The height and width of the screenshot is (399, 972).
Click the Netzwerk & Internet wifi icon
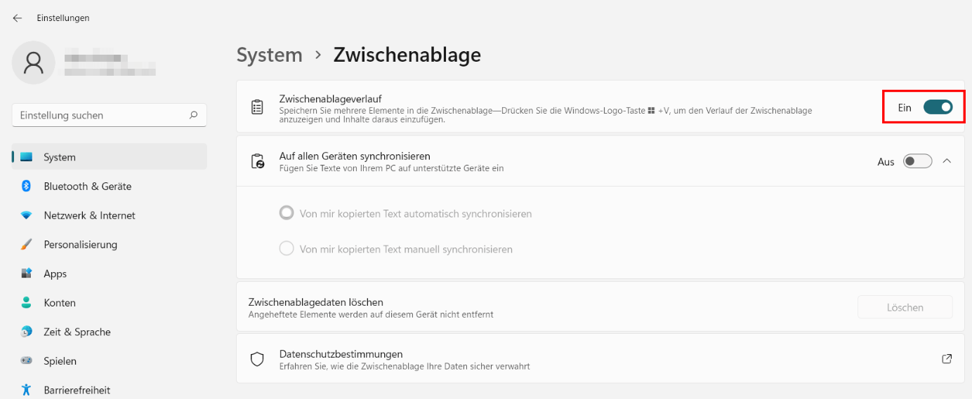pyautogui.click(x=27, y=215)
